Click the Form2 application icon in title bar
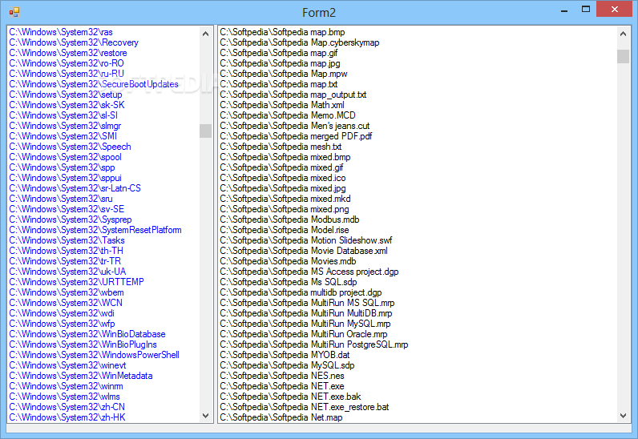The height and width of the screenshot is (439, 638). [x=14, y=12]
